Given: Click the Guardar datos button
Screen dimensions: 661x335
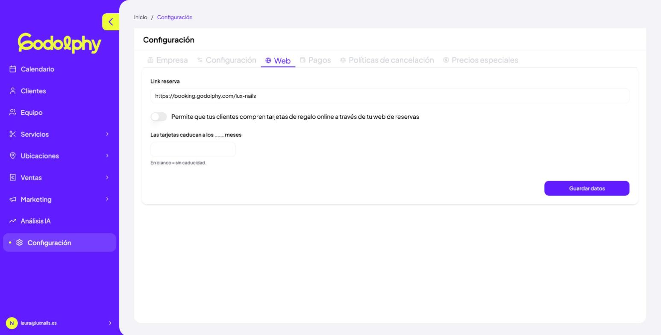Looking at the screenshot, I should (587, 188).
